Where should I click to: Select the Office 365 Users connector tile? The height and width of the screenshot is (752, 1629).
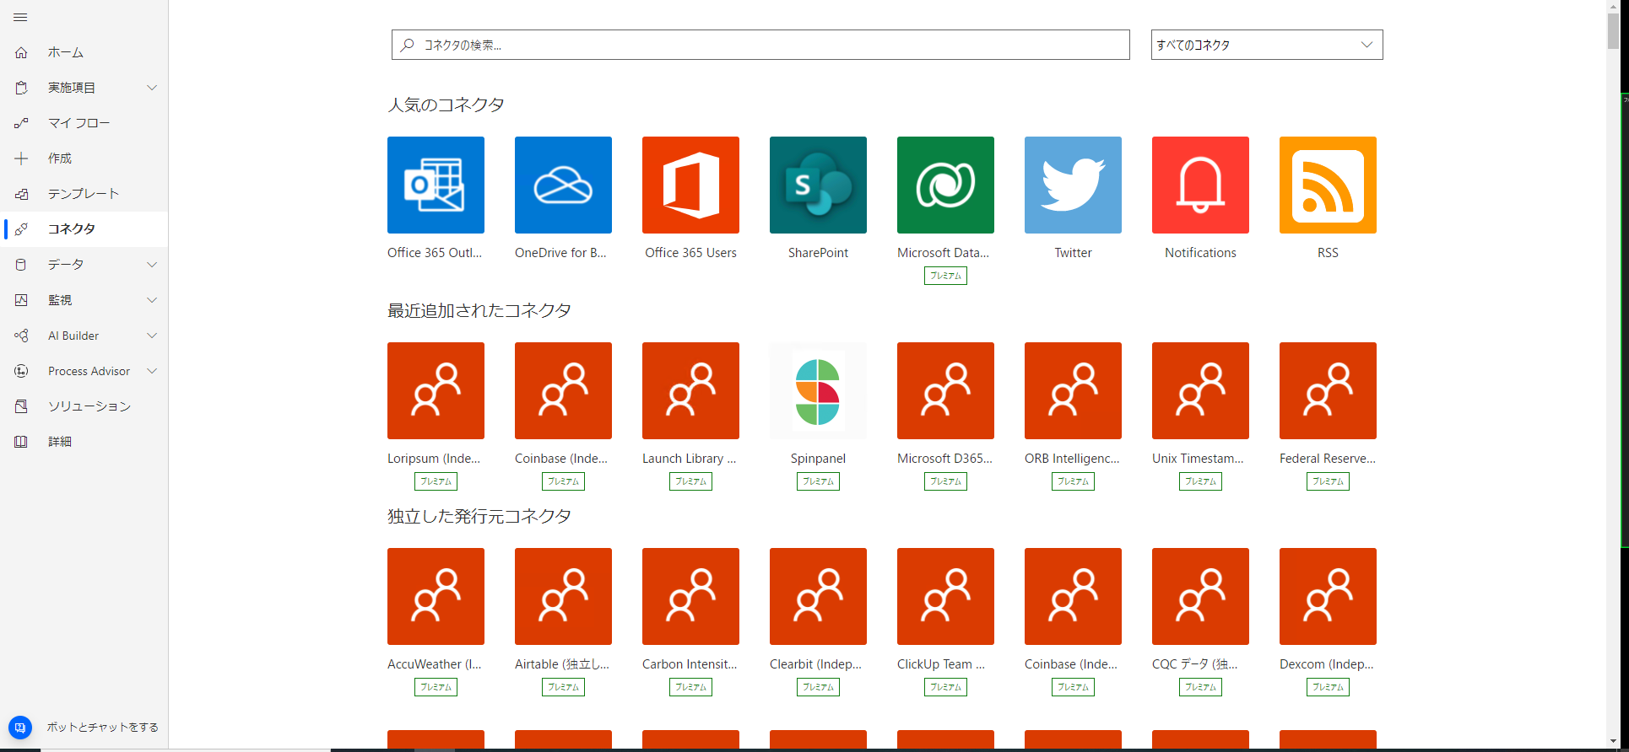coord(690,185)
